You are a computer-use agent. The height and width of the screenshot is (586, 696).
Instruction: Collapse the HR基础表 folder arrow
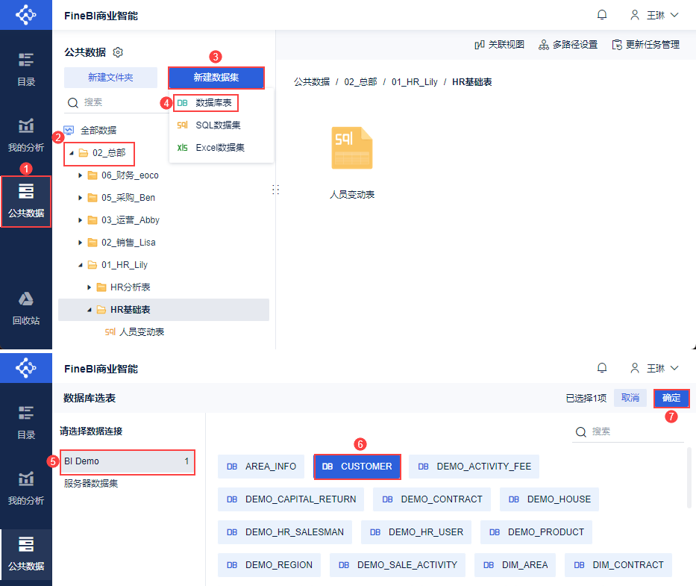click(x=90, y=310)
